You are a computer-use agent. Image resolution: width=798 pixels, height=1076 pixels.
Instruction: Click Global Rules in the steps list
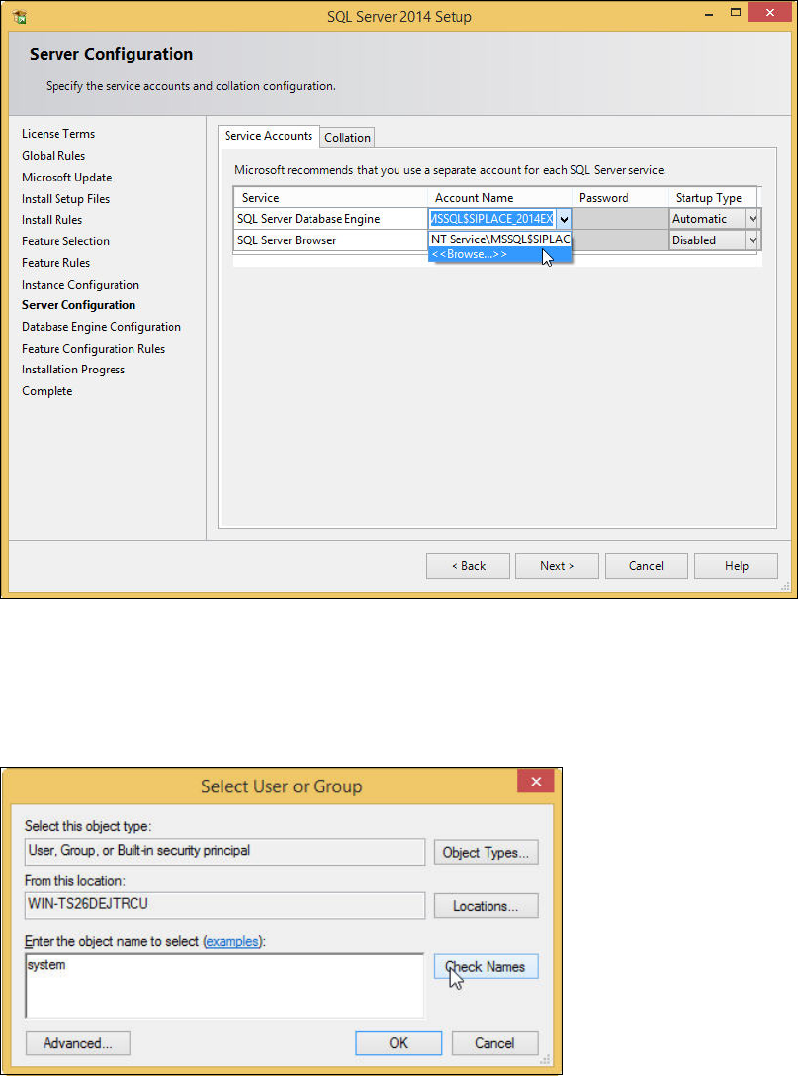(x=53, y=156)
